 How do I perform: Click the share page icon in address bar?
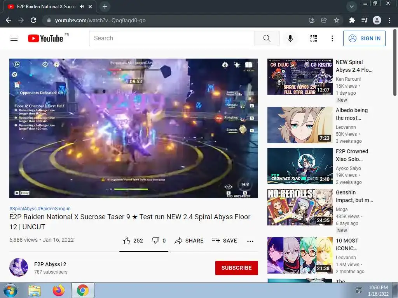coord(324,20)
